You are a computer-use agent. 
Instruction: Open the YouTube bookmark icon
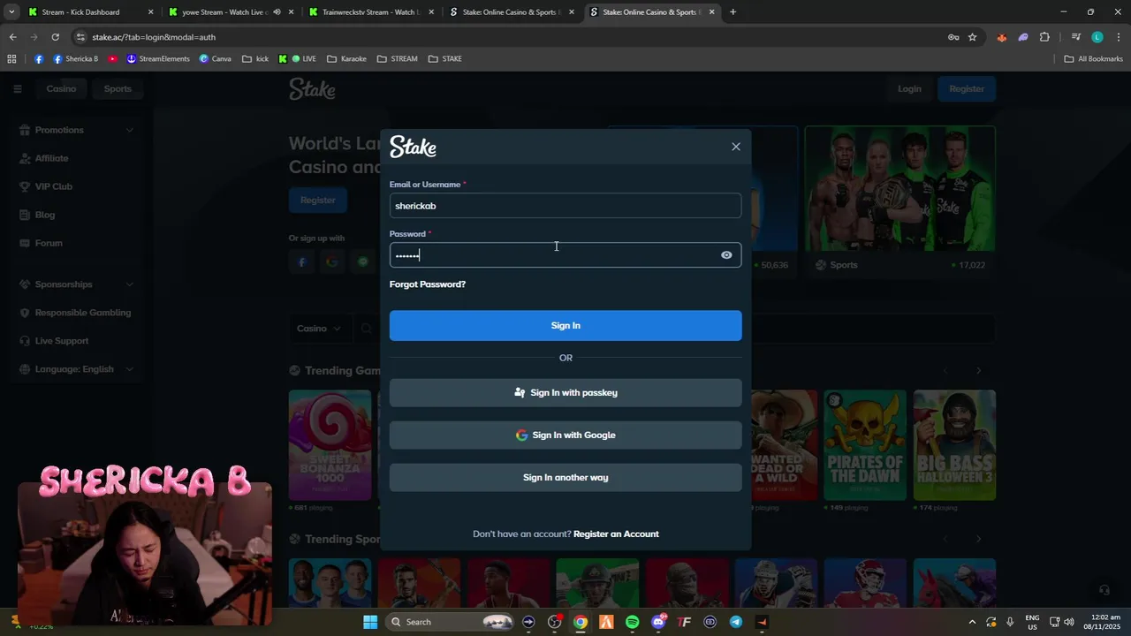113,59
